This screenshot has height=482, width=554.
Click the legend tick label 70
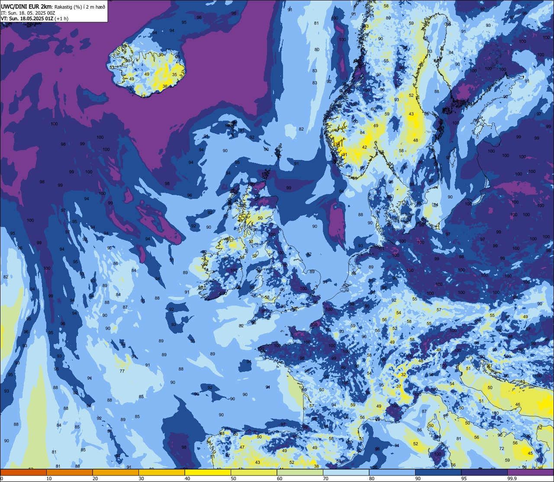(x=325, y=479)
